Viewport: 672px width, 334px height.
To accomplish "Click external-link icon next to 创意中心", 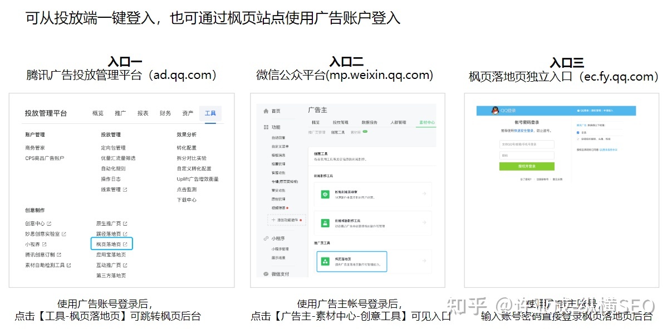I will pos(49,223).
